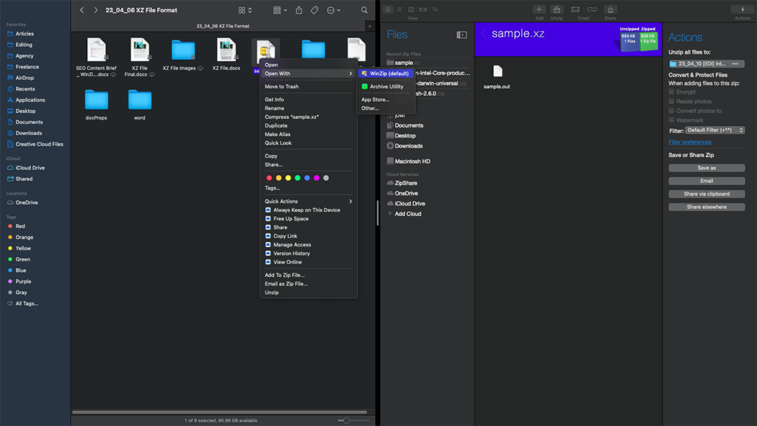The image size is (757, 426).
Task: Choose Get Info in the context menu
Action: [274, 99]
